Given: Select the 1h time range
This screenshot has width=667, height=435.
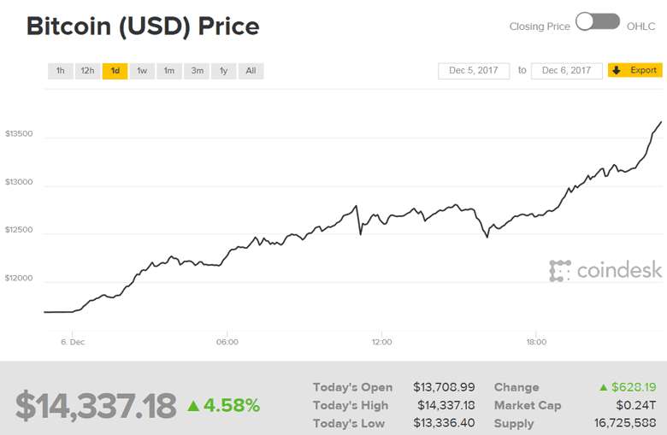Looking at the screenshot, I should 61,71.
